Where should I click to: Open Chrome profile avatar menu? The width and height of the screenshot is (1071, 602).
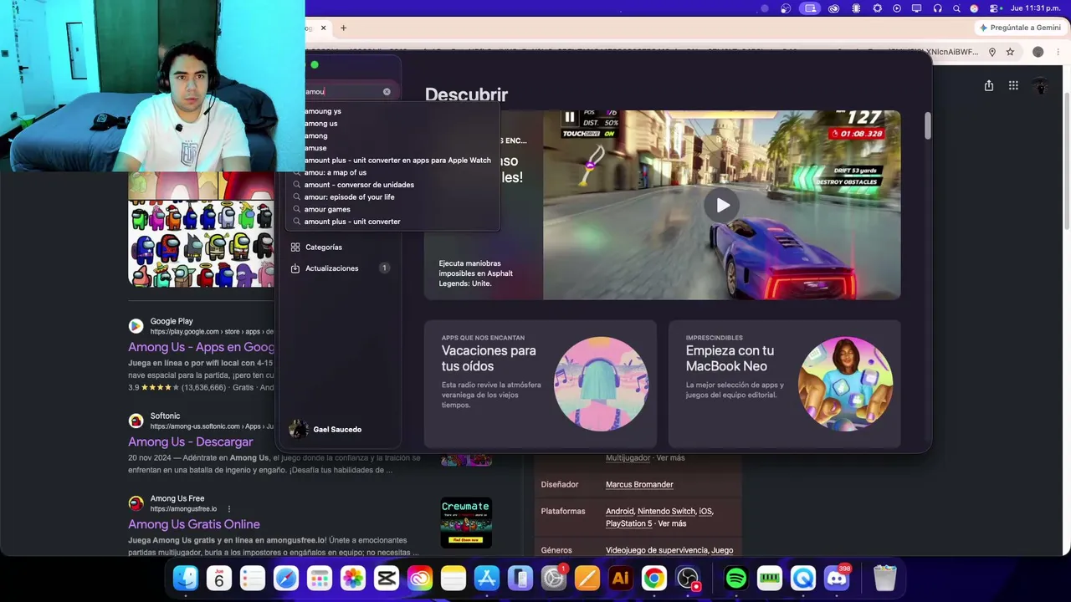(1038, 52)
